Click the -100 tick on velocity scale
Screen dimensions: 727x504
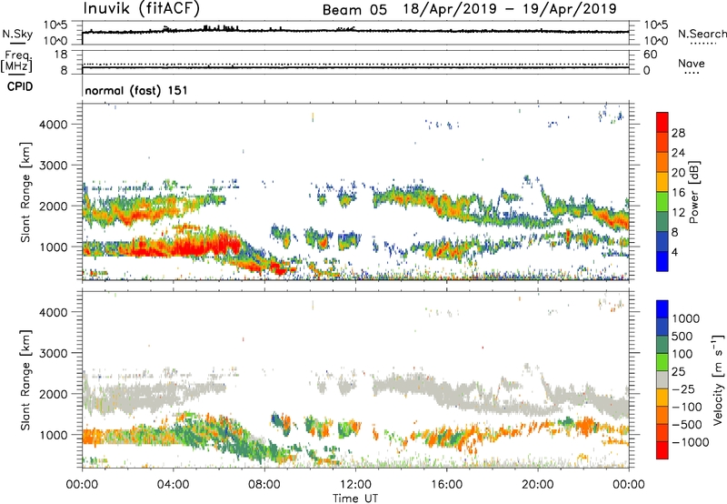(687, 407)
